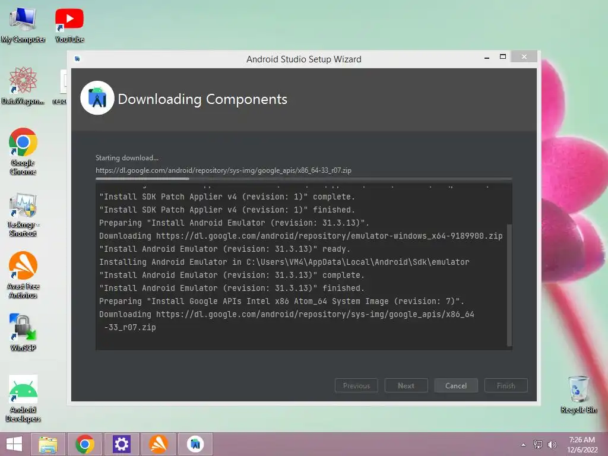
Task: Click the disabled Finish button
Action: point(506,385)
